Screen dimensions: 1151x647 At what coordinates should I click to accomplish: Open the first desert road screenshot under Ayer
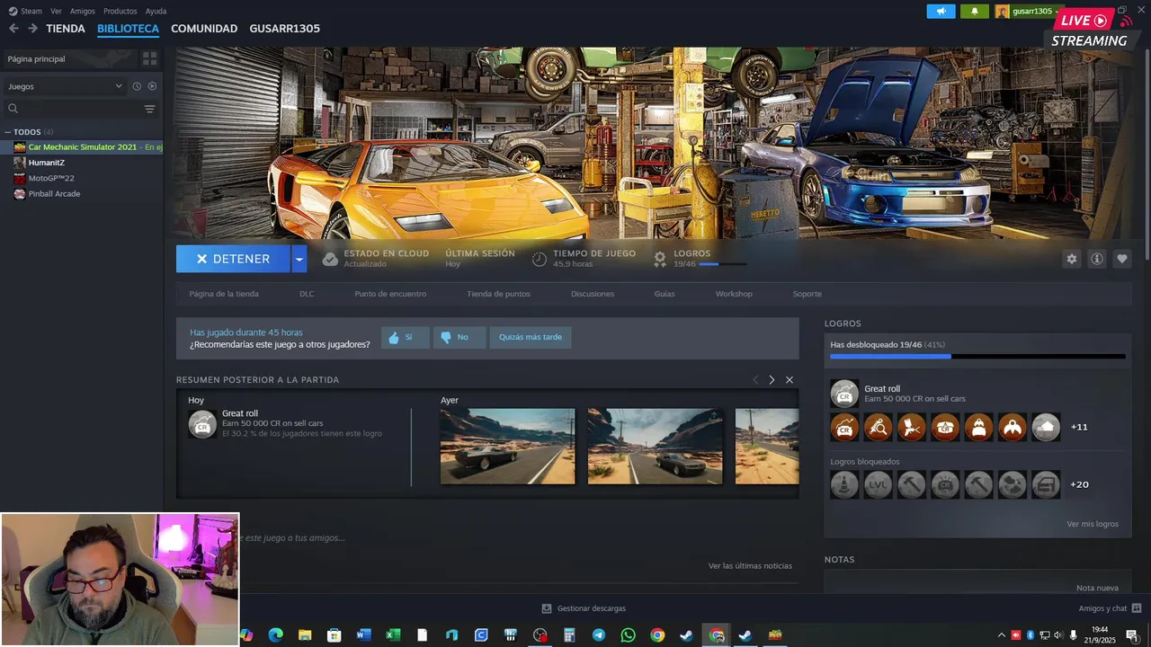coord(507,447)
